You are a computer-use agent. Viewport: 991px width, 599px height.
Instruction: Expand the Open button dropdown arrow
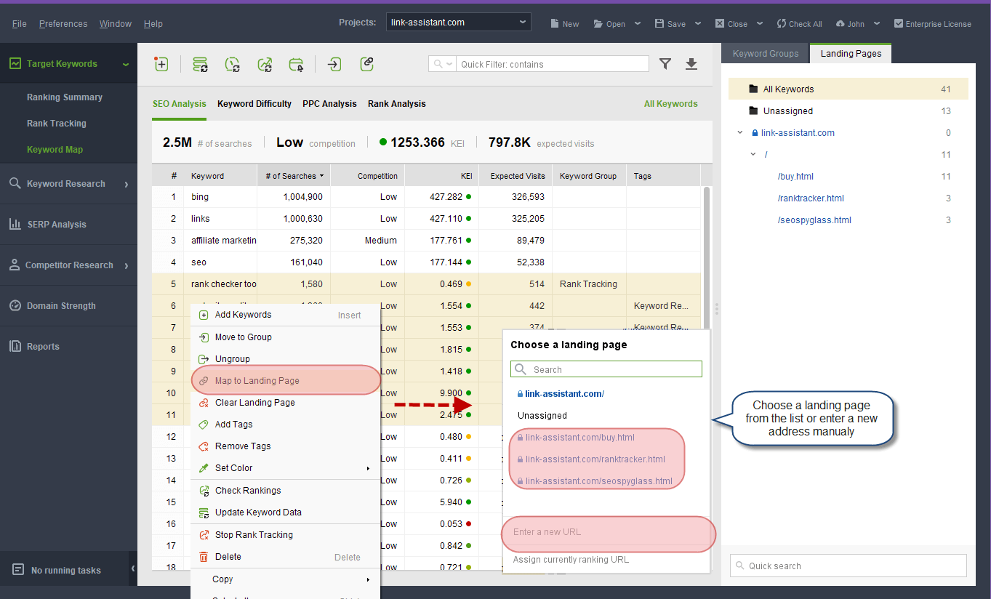click(x=638, y=24)
